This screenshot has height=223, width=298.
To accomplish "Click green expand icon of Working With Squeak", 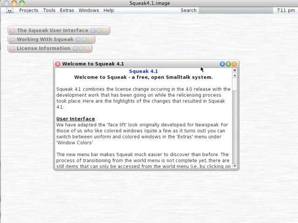I will [84, 39].
